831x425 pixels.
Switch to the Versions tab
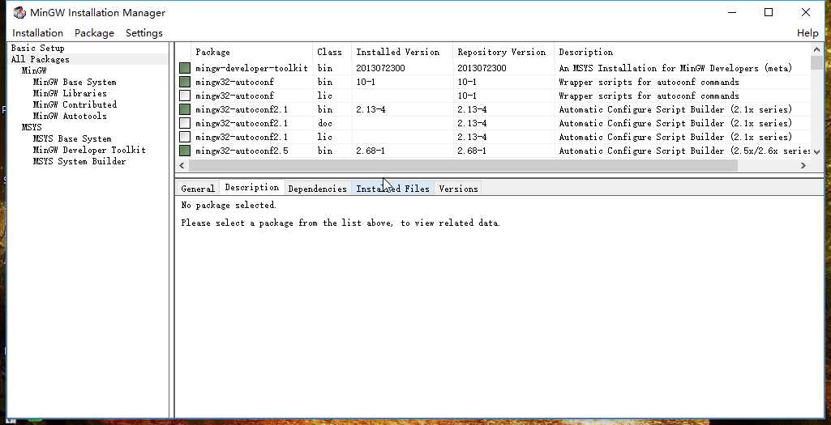[458, 189]
